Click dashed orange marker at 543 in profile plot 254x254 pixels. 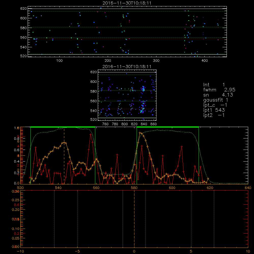click(x=64, y=155)
